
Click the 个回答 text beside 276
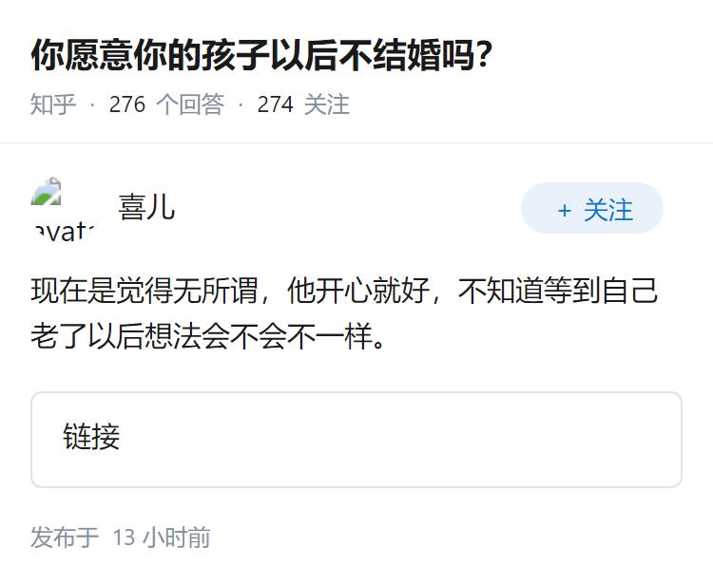pos(190,104)
